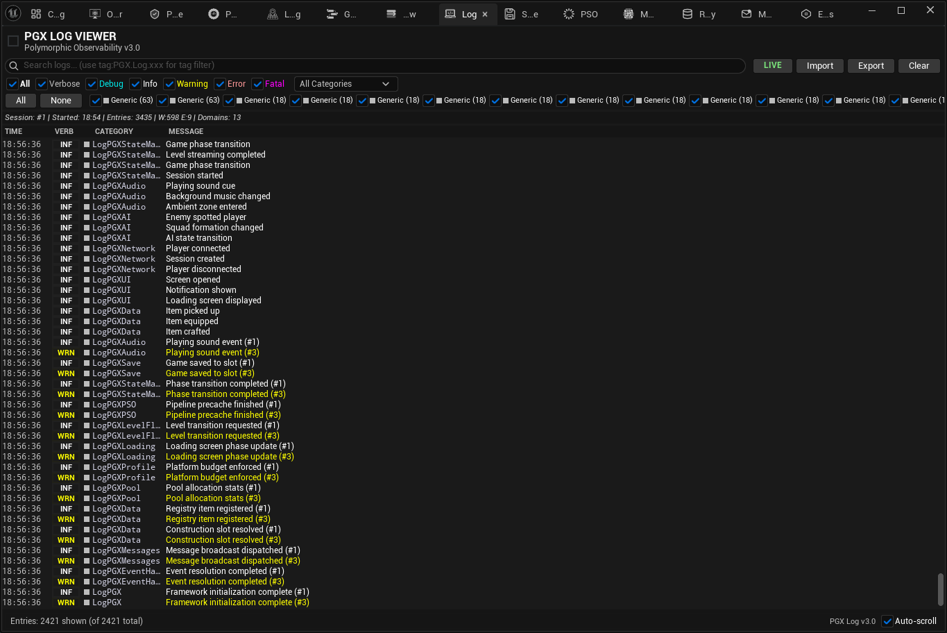The width and height of the screenshot is (947, 633).
Task: Click the Clear button to empty logs
Action: coord(919,65)
